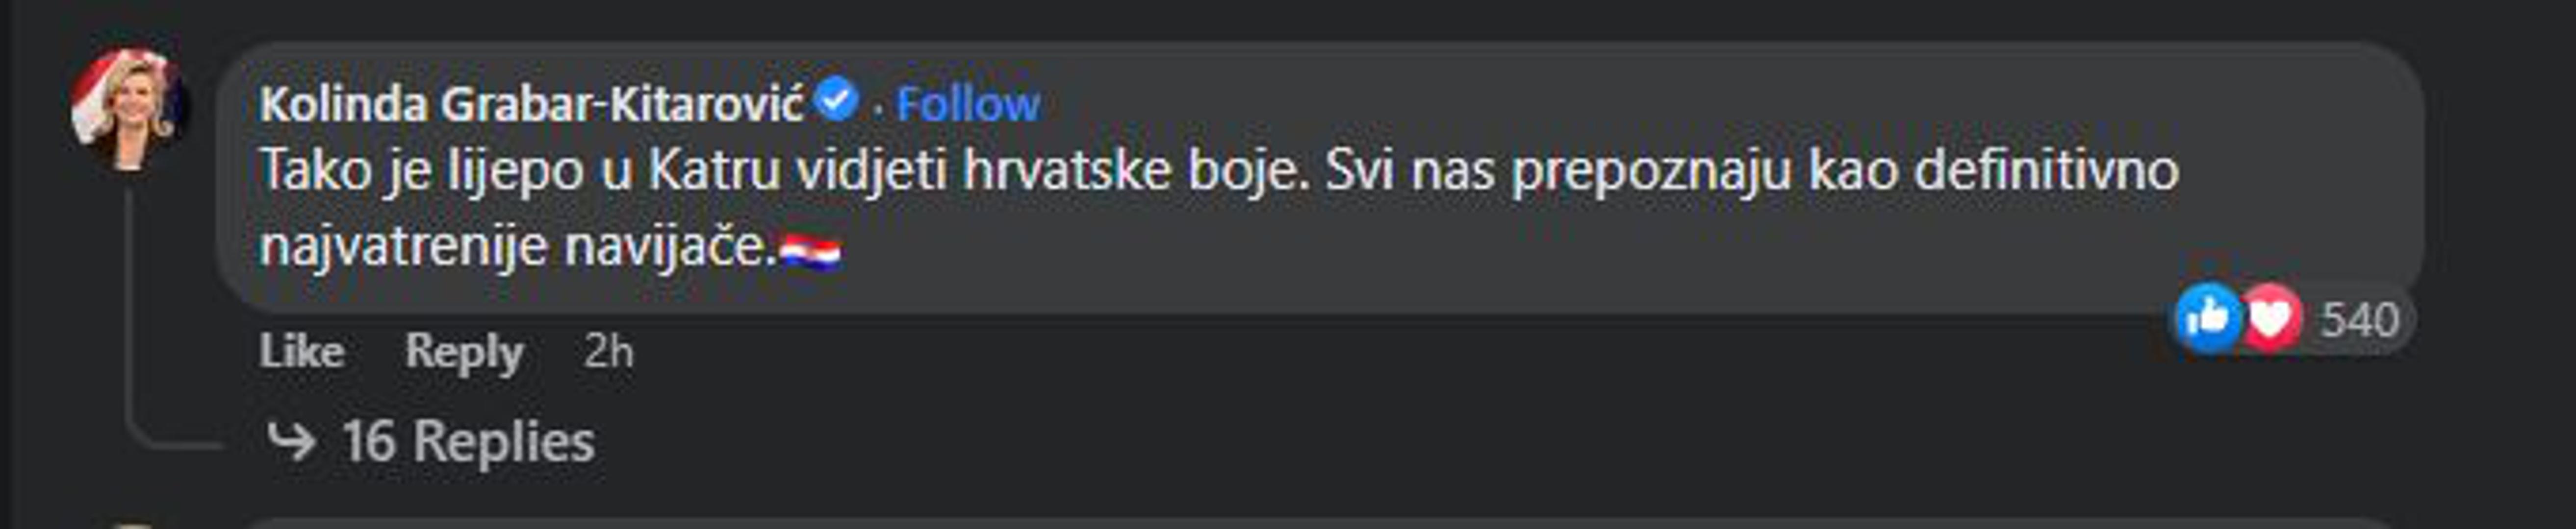The height and width of the screenshot is (529, 2576).
Task: Click the blue thumbs-up reaction icon
Action: 2208,318
